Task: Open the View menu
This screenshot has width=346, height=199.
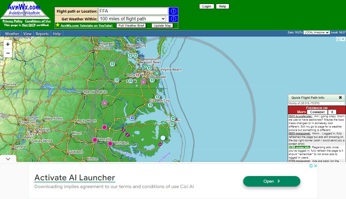Action: (x=27, y=34)
